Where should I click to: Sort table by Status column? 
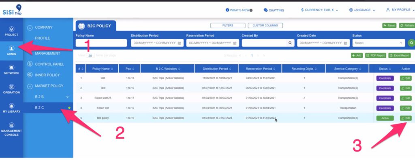(385, 69)
